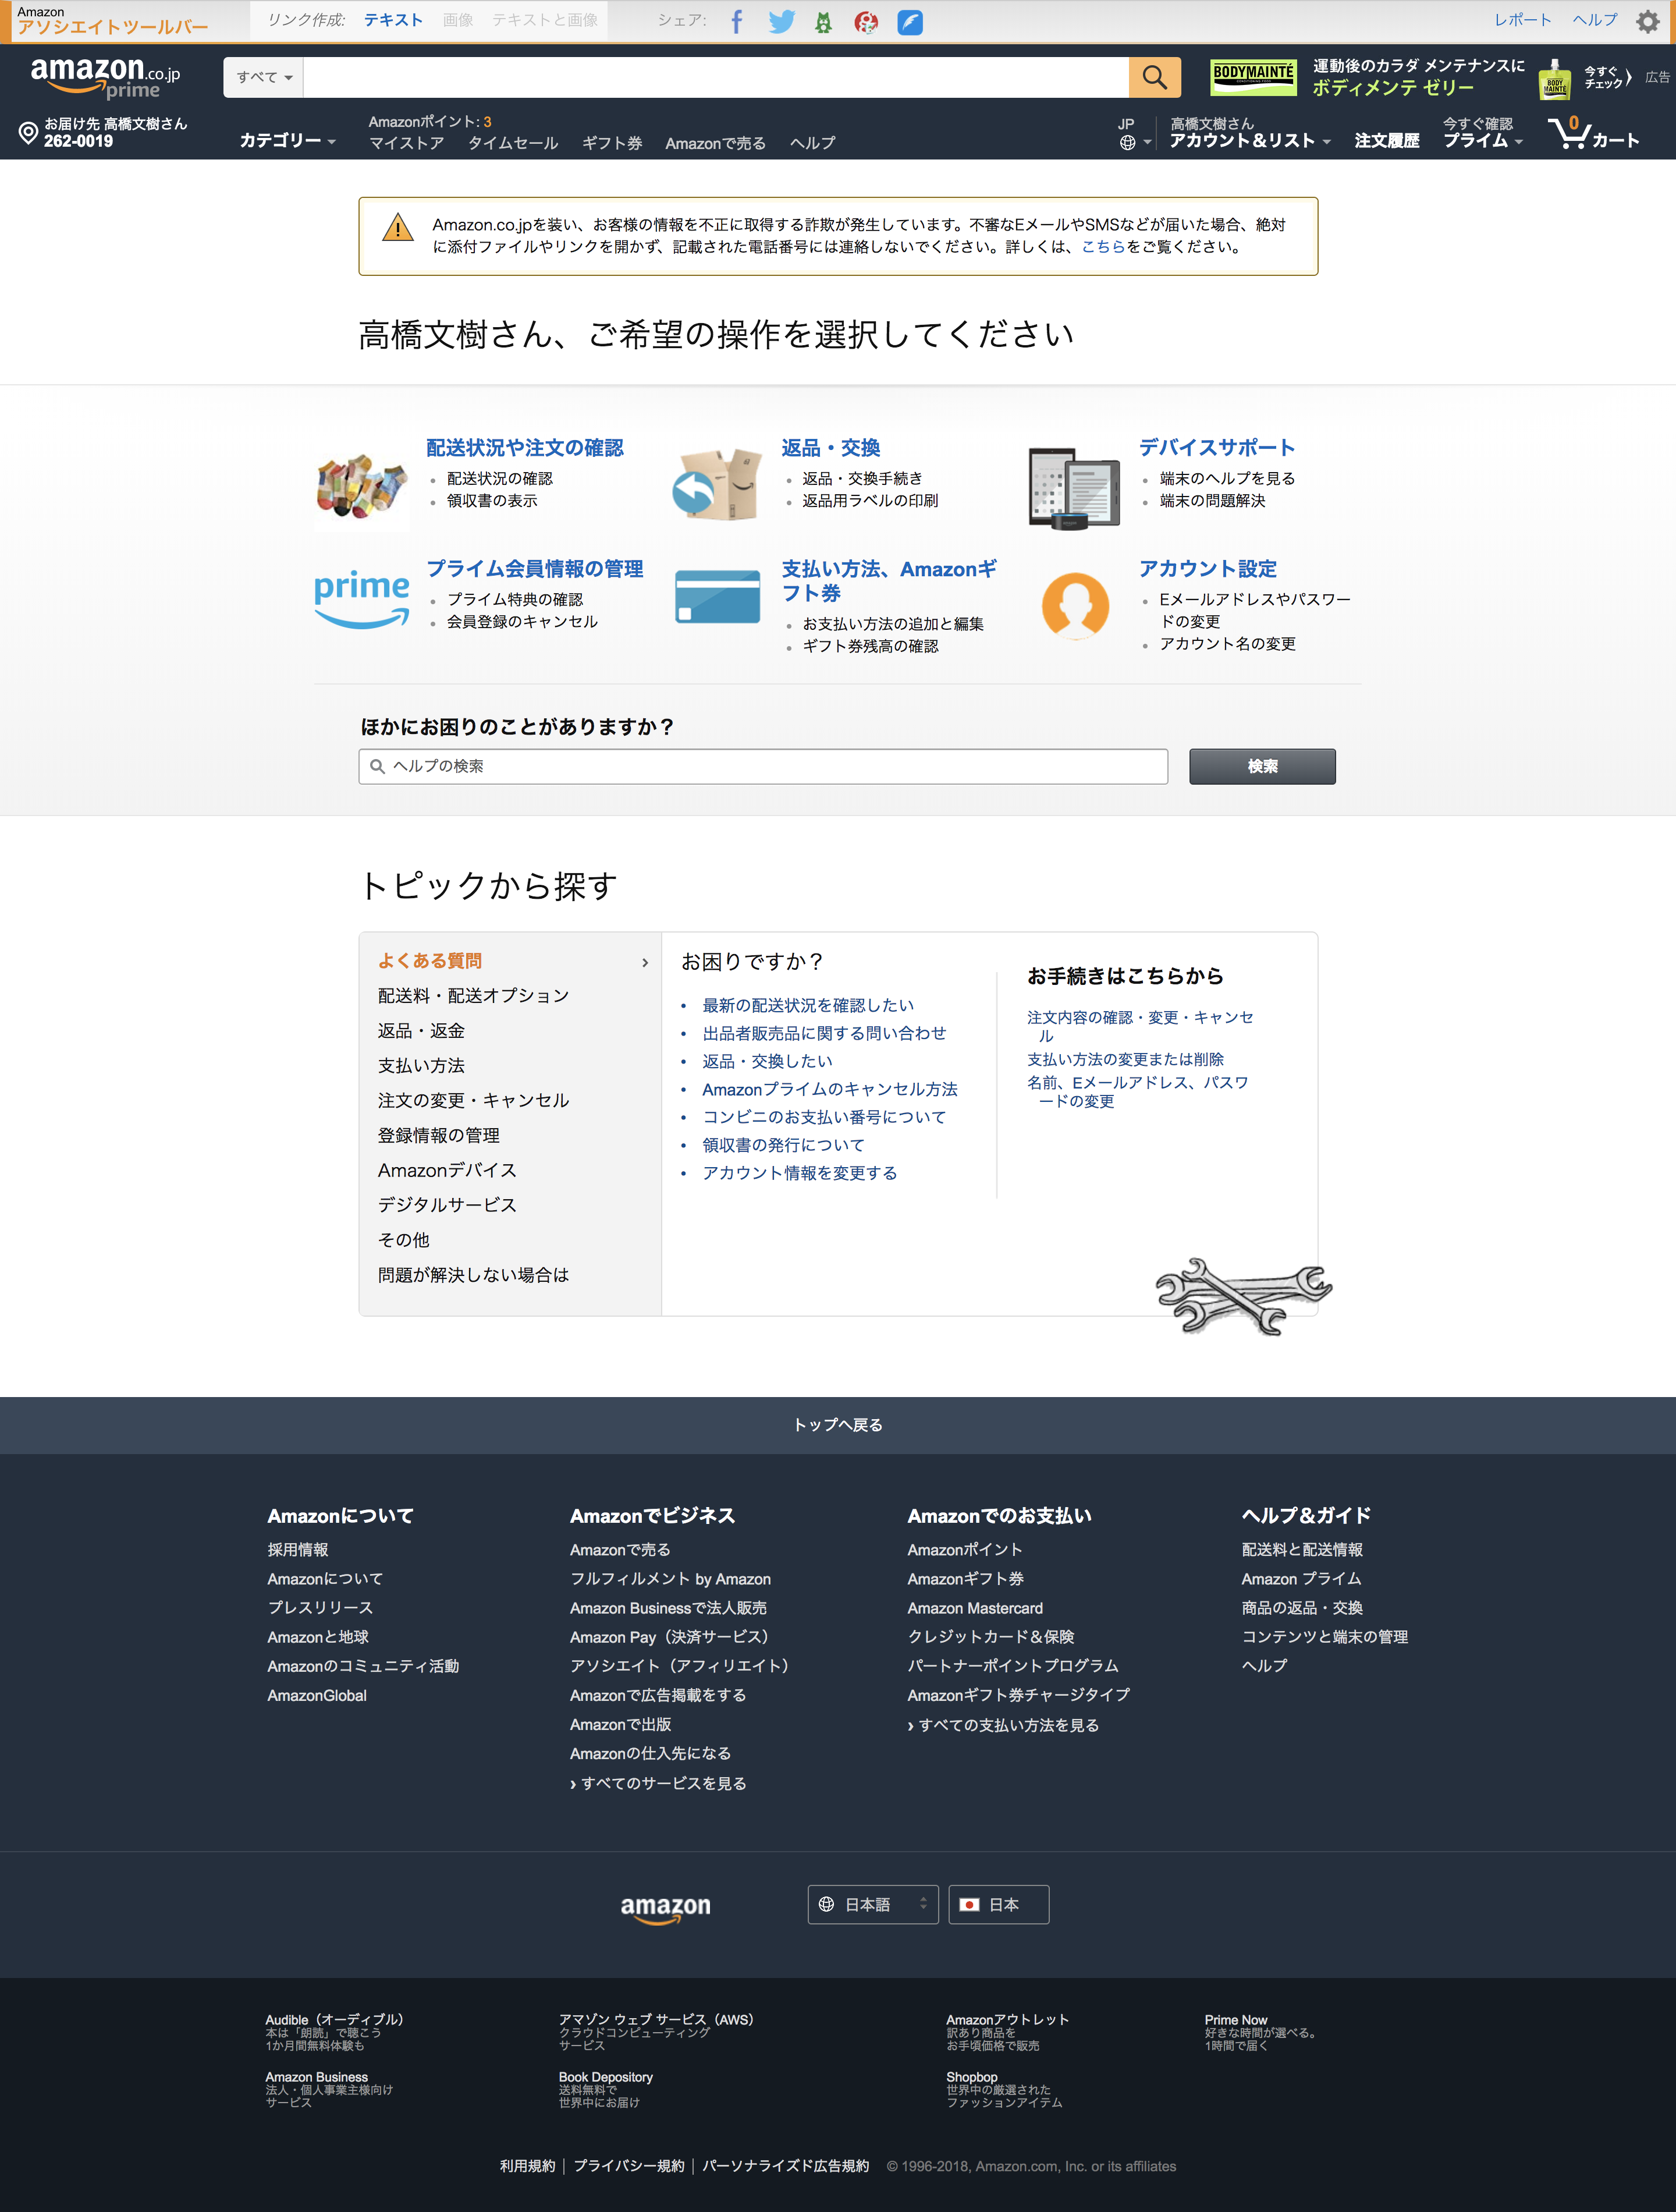The image size is (1676, 2212).
Task: Click the ヘルプの検索 input field
Action: click(763, 766)
